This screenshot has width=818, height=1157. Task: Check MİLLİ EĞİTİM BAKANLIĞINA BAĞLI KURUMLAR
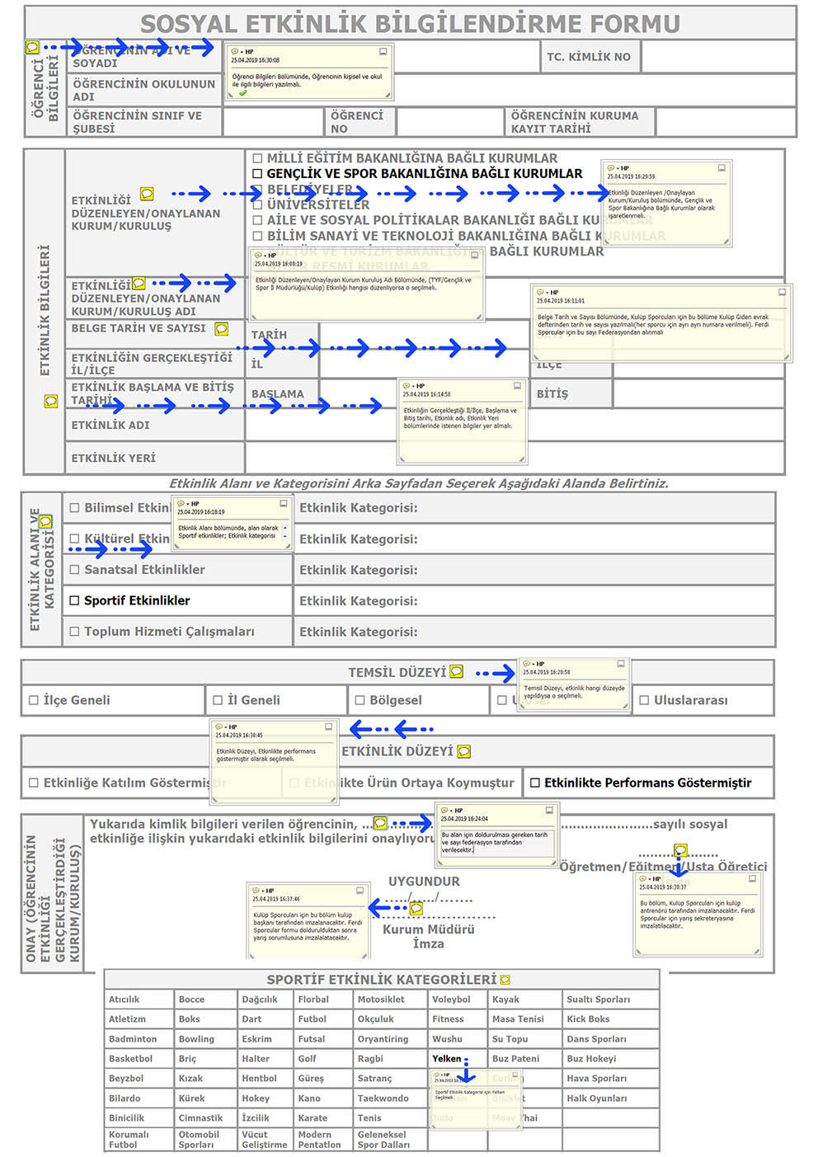(257, 158)
